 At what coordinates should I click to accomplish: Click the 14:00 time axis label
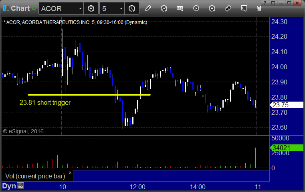click(x=198, y=187)
